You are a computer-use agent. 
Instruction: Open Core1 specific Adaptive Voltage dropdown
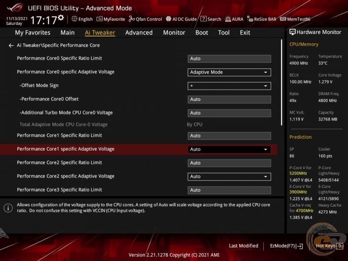pos(229,149)
